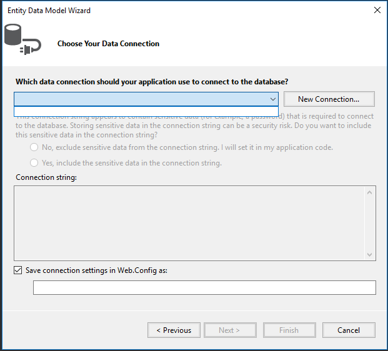Cancel the wizard
This screenshot has width=388, height=351.
349,330
